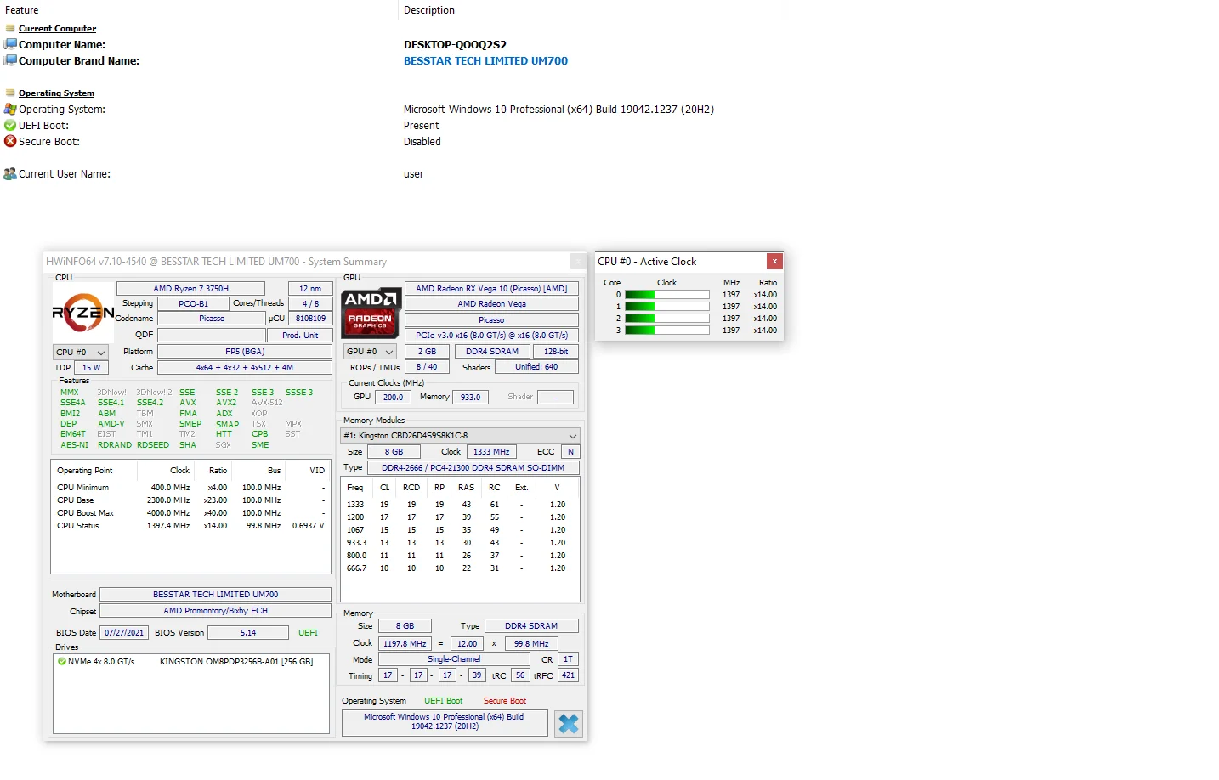The width and height of the screenshot is (1219, 780).
Task: Click the Core 0 clock bar
Action: [667, 295]
